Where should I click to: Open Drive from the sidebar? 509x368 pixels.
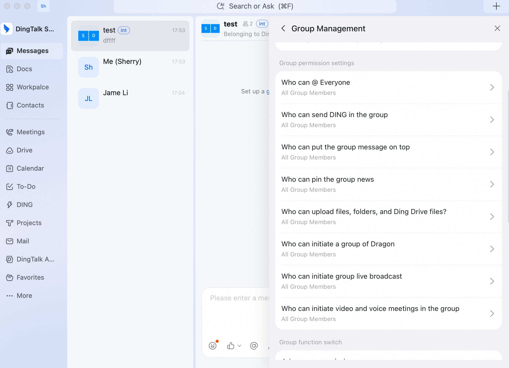click(32, 150)
